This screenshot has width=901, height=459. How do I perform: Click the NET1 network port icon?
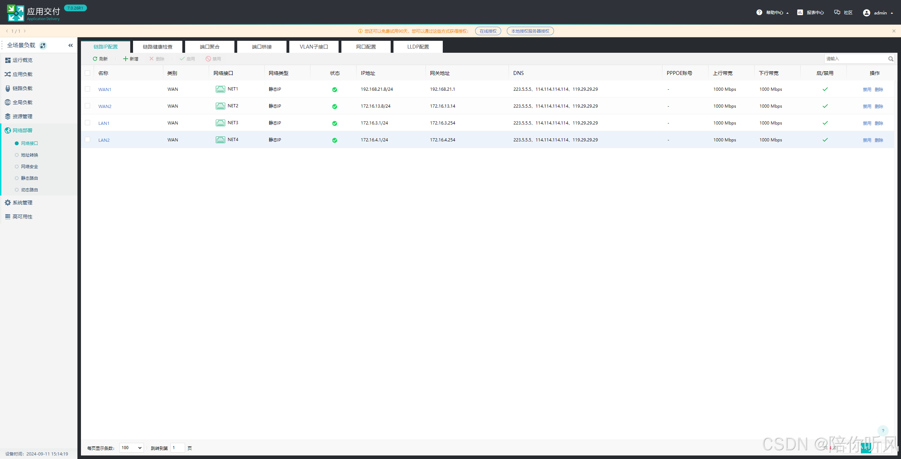[220, 89]
